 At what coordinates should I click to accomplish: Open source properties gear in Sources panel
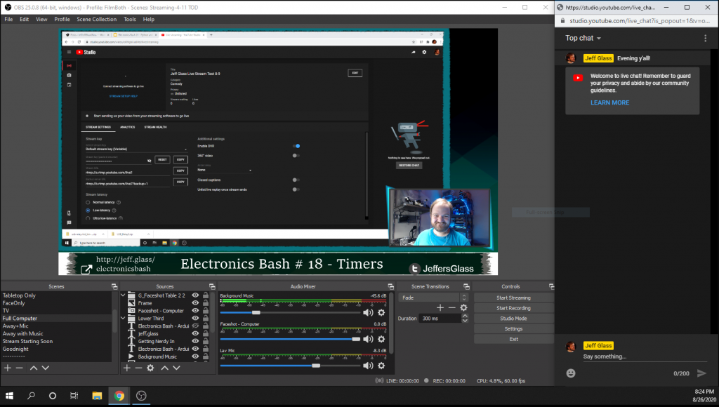[x=150, y=368]
